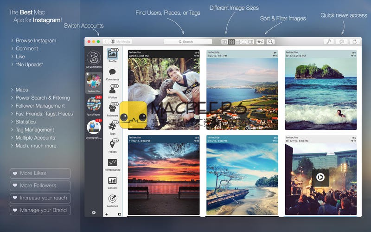
Task: Click the back chevron in toolbar
Action: pyautogui.click(x=106, y=42)
